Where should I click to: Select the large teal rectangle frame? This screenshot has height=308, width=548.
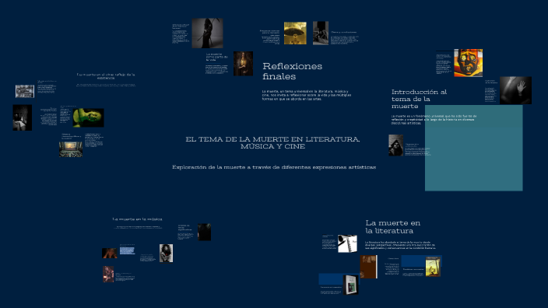(473, 148)
